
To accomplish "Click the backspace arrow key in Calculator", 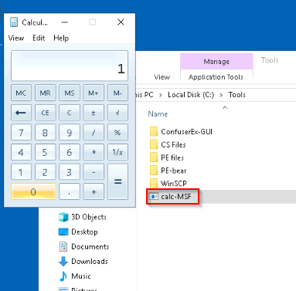I will point(21,113).
